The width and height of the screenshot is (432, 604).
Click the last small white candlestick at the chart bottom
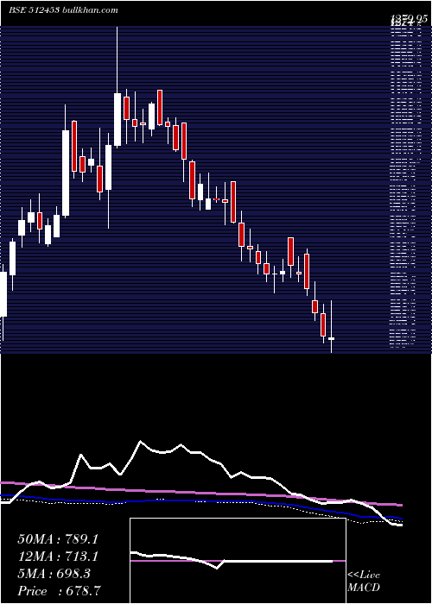pyautogui.click(x=331, y=327)
